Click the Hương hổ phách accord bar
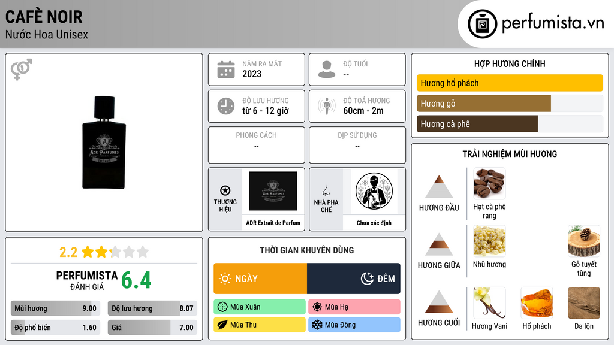 coord(510,83)
